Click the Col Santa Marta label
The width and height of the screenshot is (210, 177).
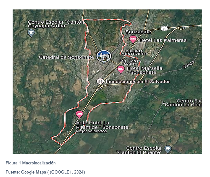(130, 62)
